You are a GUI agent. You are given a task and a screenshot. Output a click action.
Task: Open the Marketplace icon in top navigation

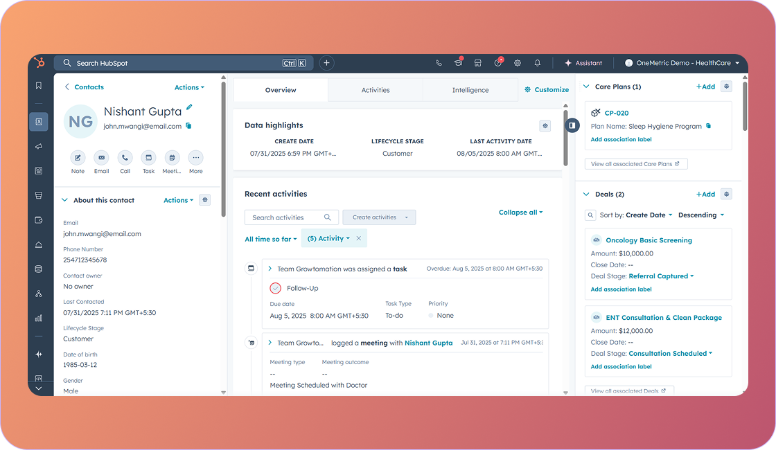[x=478, y=63]
